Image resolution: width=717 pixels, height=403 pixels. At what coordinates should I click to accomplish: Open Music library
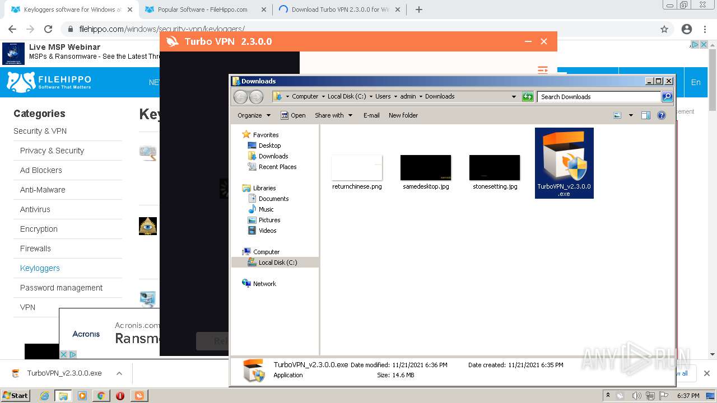266,209
